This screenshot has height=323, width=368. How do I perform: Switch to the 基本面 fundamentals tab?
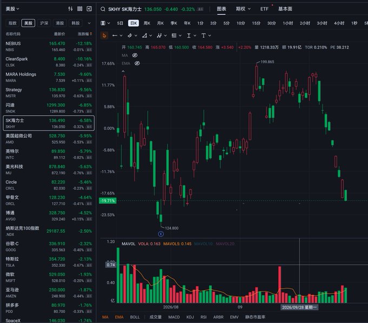click(285, 9)
